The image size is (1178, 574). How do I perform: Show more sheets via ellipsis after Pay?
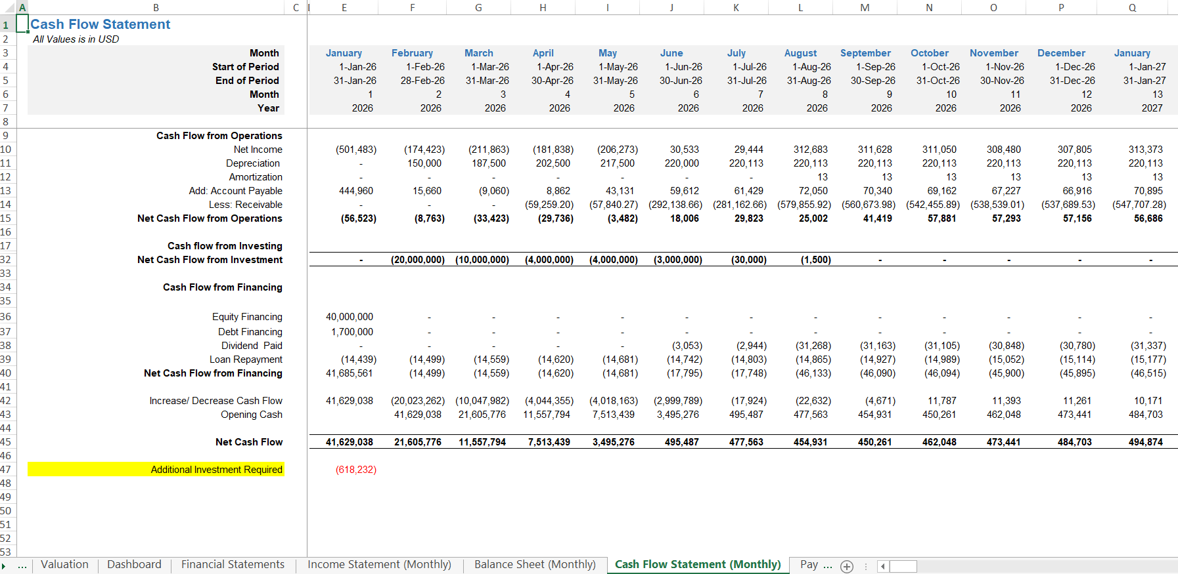[x=828, y=565]
